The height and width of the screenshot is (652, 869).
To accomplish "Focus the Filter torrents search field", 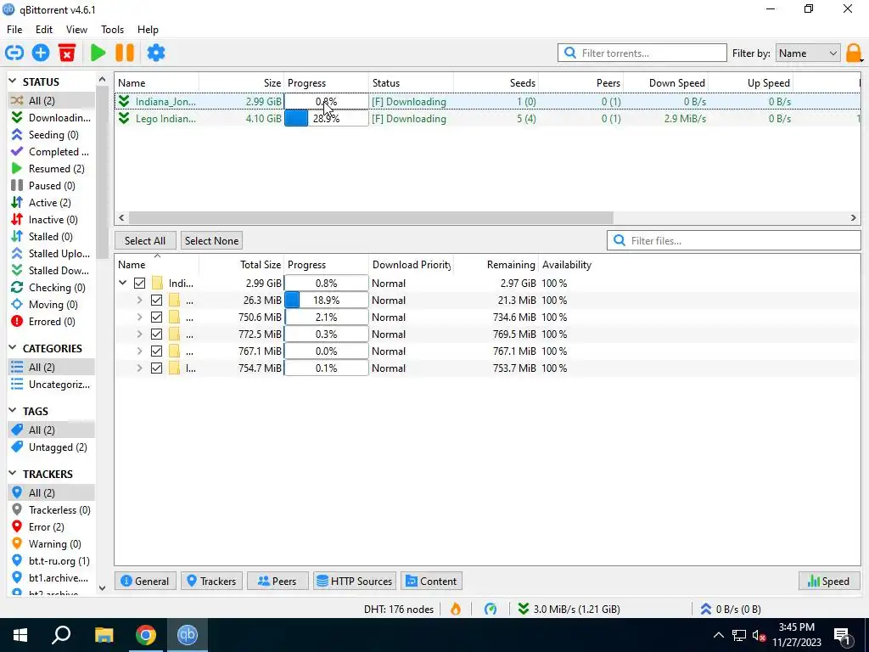I will [x=642, y=53].
